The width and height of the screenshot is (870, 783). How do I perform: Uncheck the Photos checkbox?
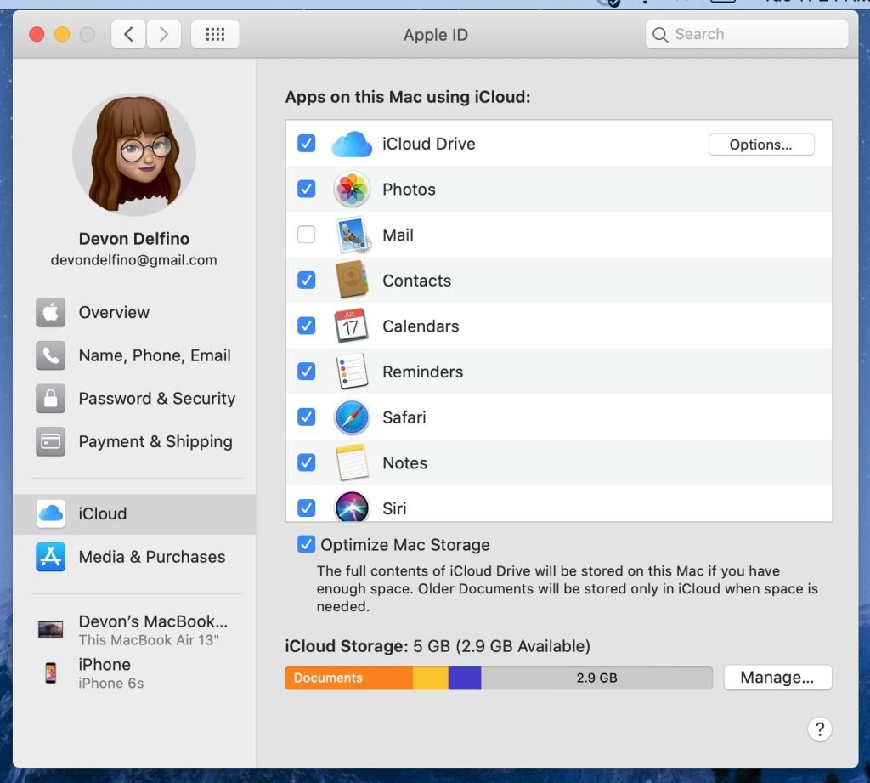(x=306, y=189)
